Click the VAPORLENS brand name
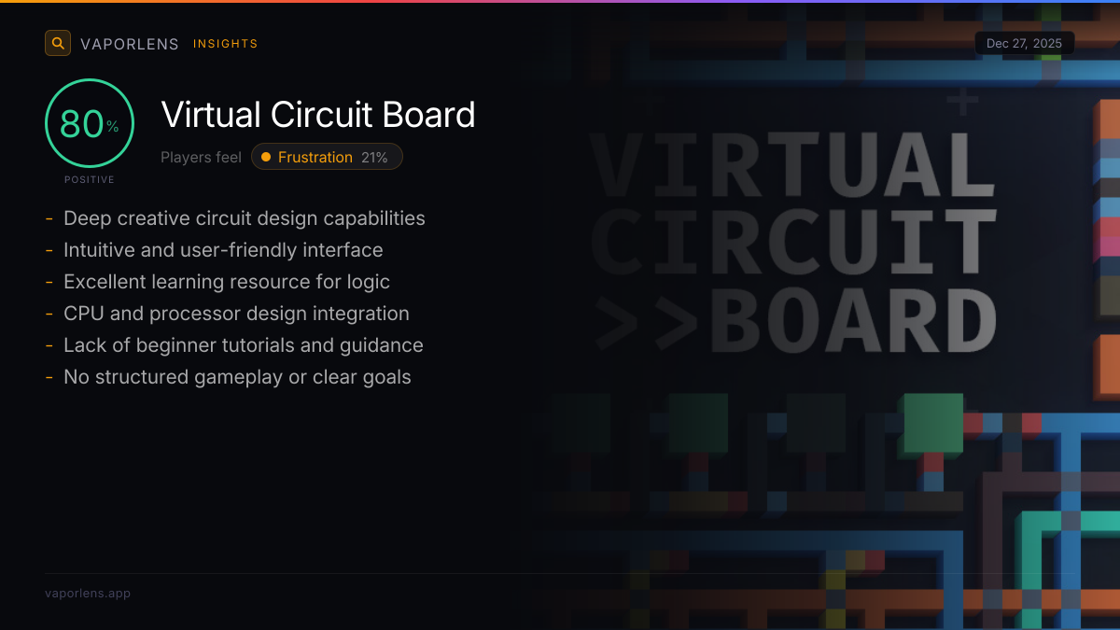The image size is (1120, 630). (x=129, y=44)
